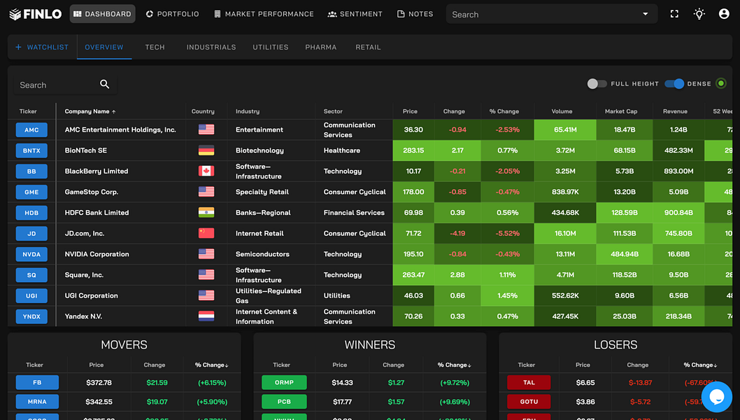Click the green status indicator icon
The image size is (740, 420).
click(x=720, y=83)
